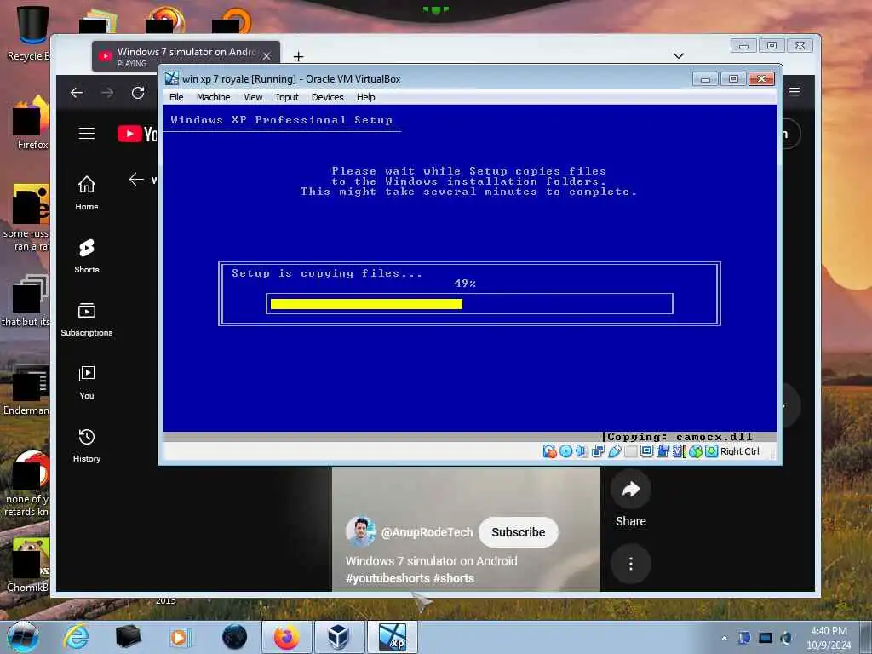Go to YouTube Home in the sidebar

(x=87, y=193)
